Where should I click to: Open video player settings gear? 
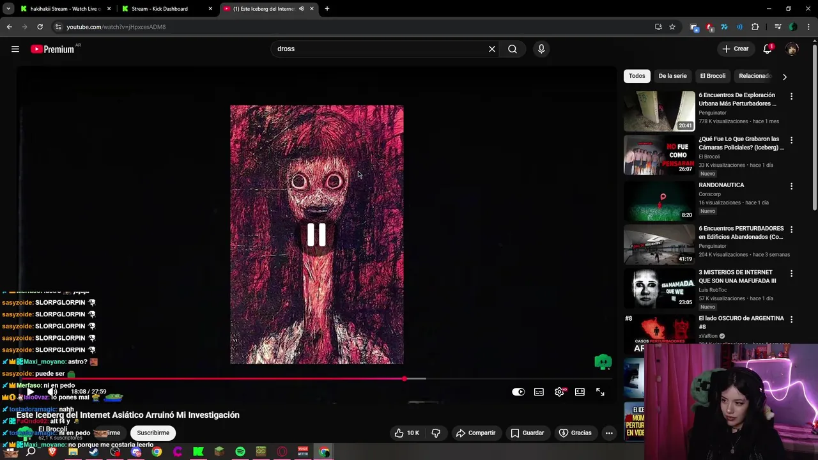[560, 392]
